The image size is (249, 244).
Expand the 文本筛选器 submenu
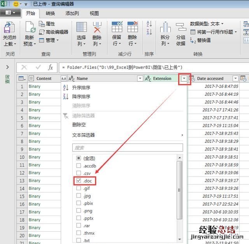pyautogui.click(x=128, y=135)
